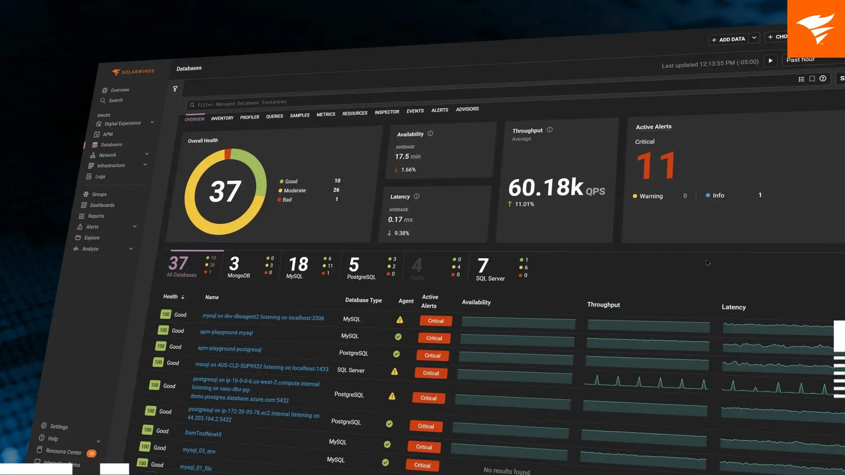Switch to the Profiler tab
This screenshot has width=845, height=475.
[x=250, y=117]
